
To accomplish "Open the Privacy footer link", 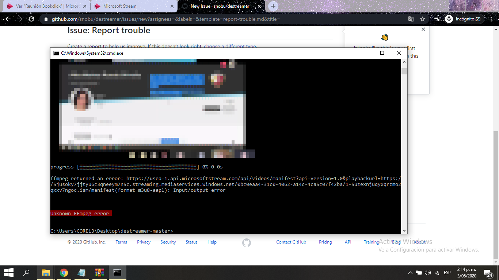I will [x=144, y=242].
